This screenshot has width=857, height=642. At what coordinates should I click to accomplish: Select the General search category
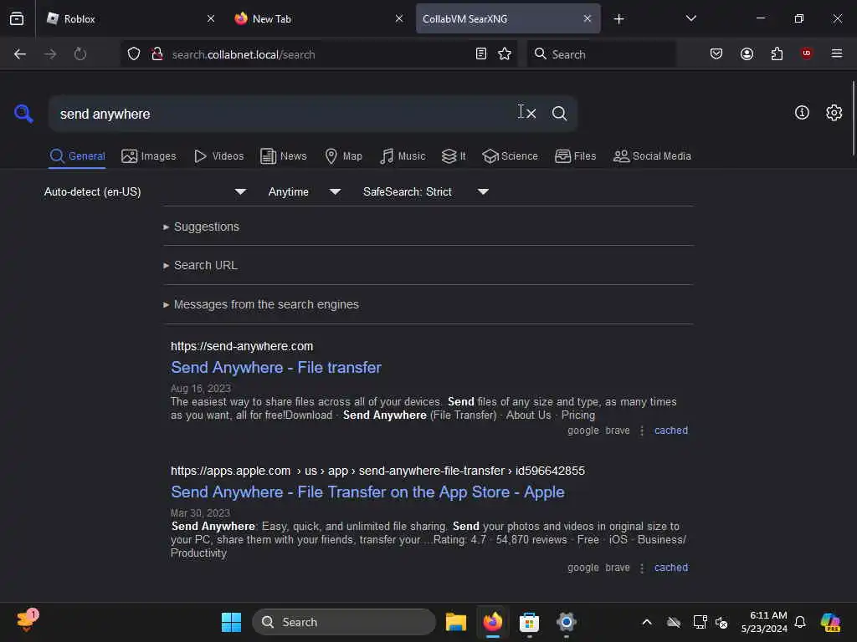point(77,156)
